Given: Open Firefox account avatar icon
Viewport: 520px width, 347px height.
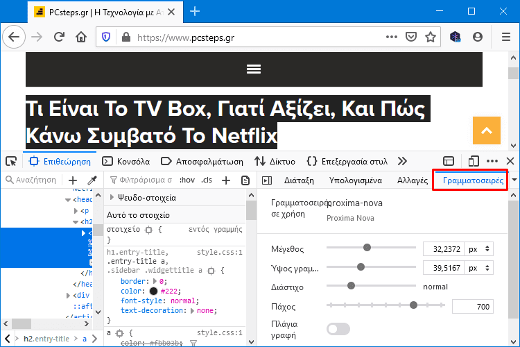Looking at the screenshot, I should (x=477, y=37).
